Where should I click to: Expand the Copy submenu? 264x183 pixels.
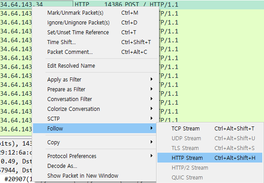point(95,142)
